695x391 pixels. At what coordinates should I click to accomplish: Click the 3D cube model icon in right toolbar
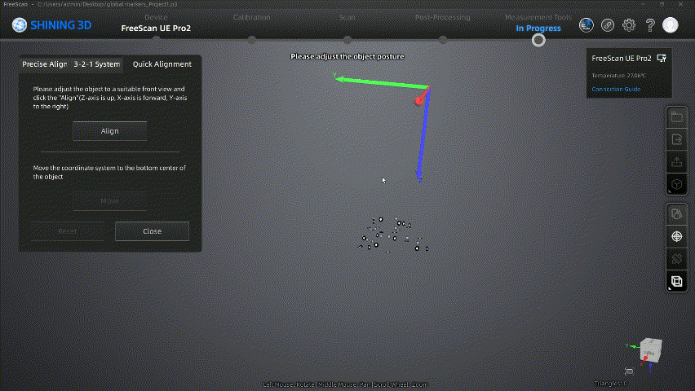676,185
